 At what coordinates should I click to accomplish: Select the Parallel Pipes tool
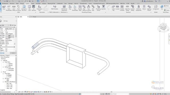coord(80,8)
